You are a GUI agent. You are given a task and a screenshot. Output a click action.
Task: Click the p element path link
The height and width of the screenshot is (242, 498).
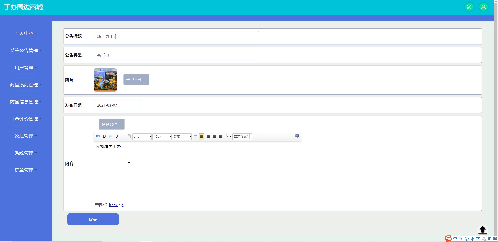click(x=122, y=205)
